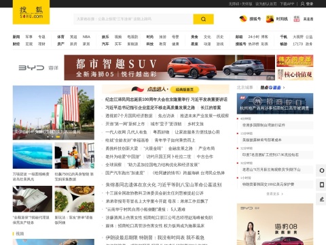This screenshot has width=326, height=245.
Task: Open the 星座 navigation category
Action: (x=194, y=44)
